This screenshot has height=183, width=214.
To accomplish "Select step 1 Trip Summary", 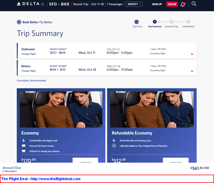I will pyautogui.click(x=155, y=22).
